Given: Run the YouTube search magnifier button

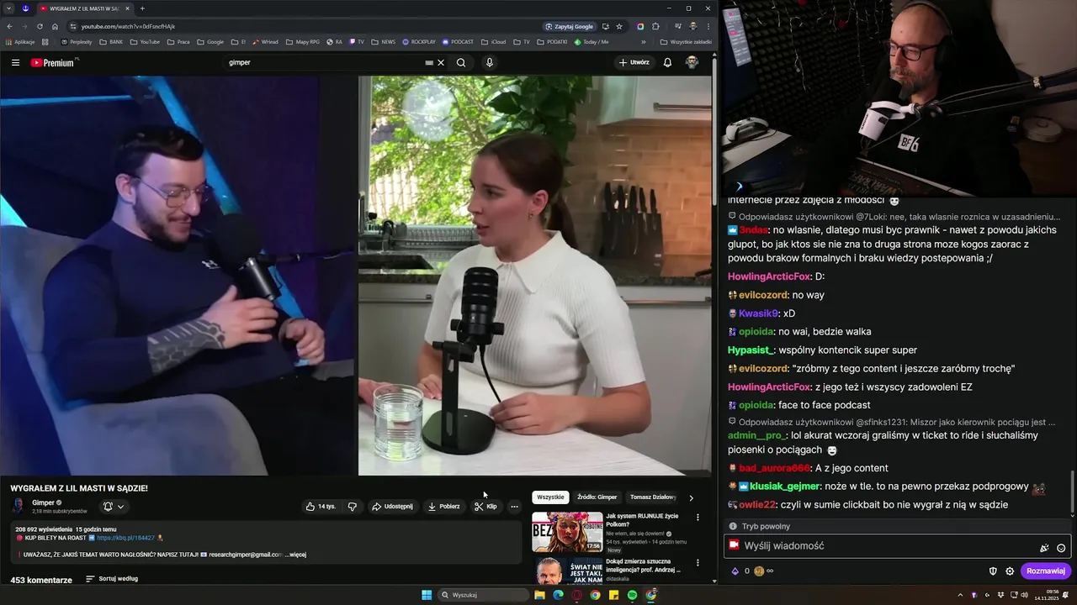Looking at the screenshot, I should pos(461,62).
